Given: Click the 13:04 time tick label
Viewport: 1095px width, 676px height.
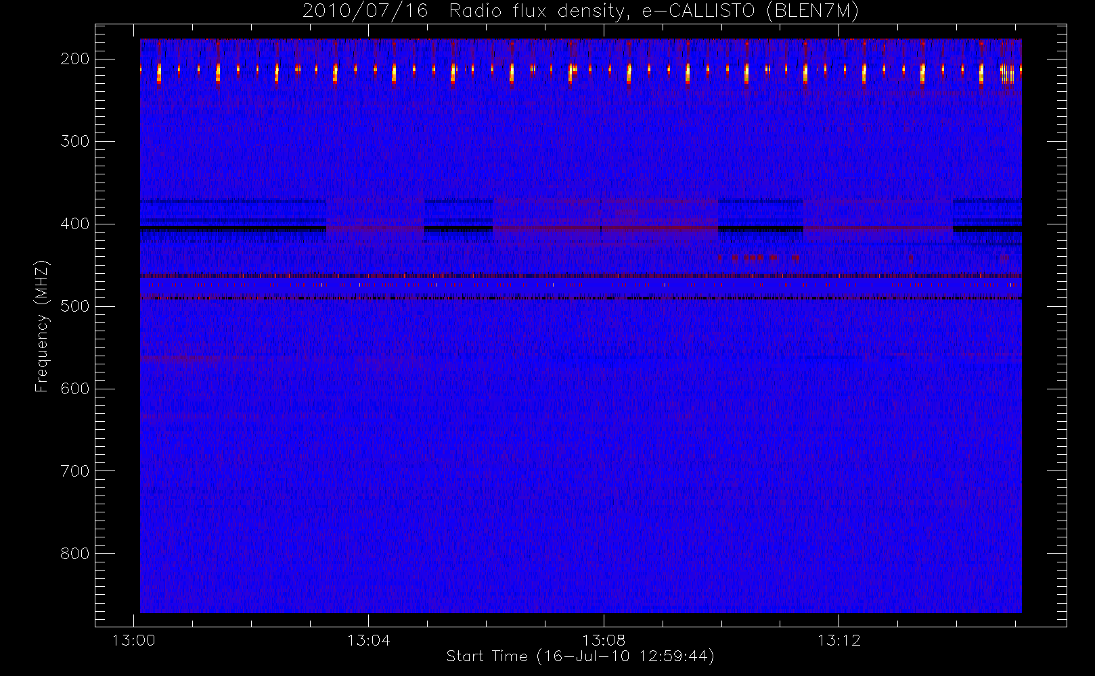Looking at the screenshot, I should [369, 640].
